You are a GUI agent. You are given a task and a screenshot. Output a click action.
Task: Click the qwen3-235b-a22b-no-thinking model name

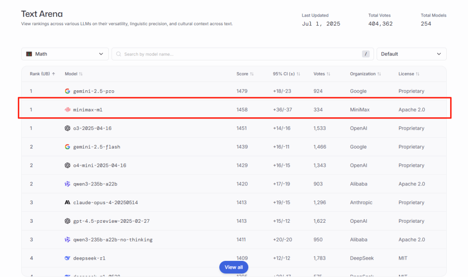(x=113, y=240)
